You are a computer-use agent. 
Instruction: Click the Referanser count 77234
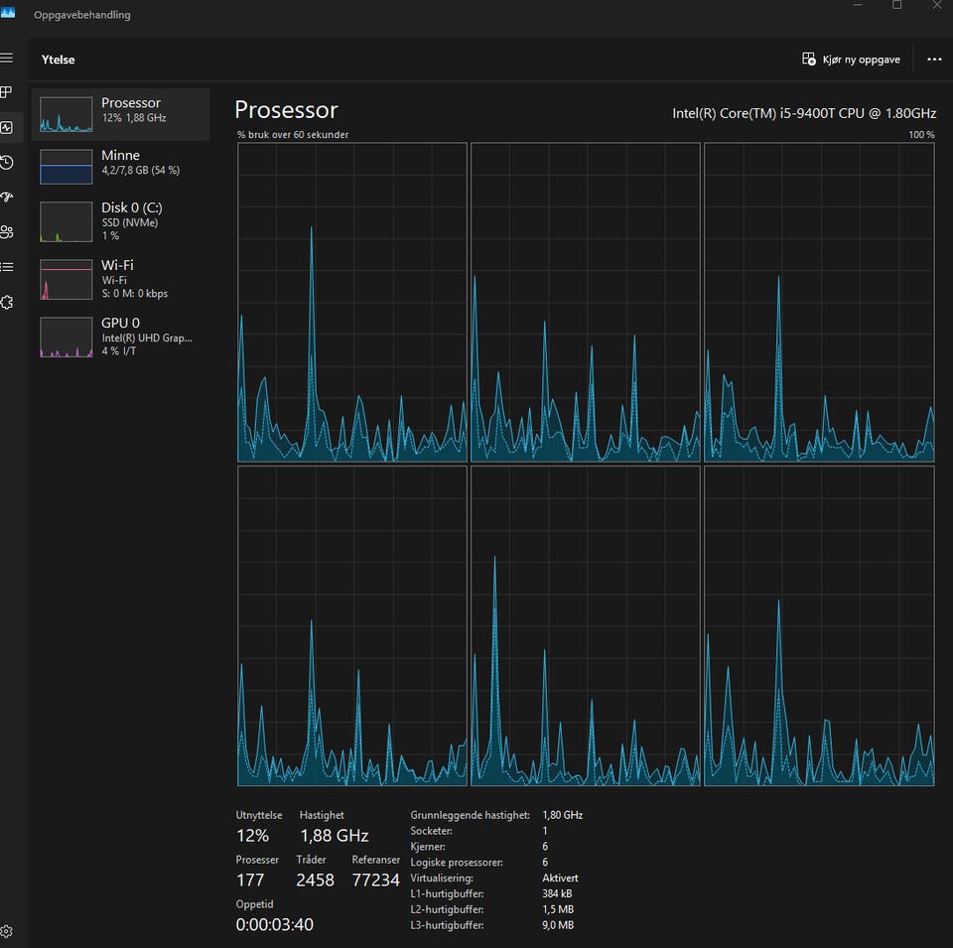pyautogui.click(x=375, y=880)
